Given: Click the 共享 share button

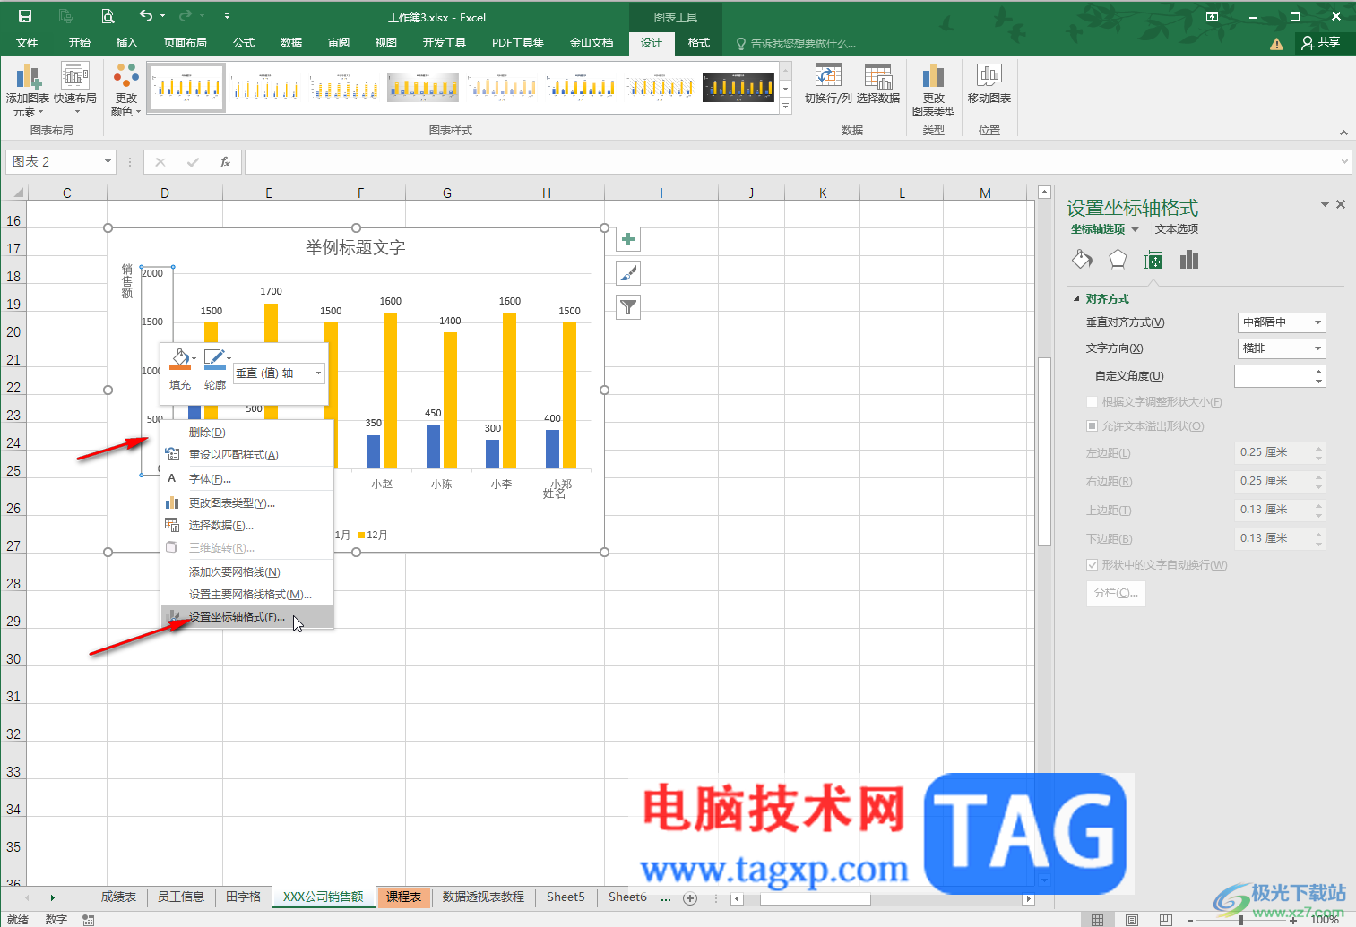Looking at the screenshot, I should (1321, 43).
